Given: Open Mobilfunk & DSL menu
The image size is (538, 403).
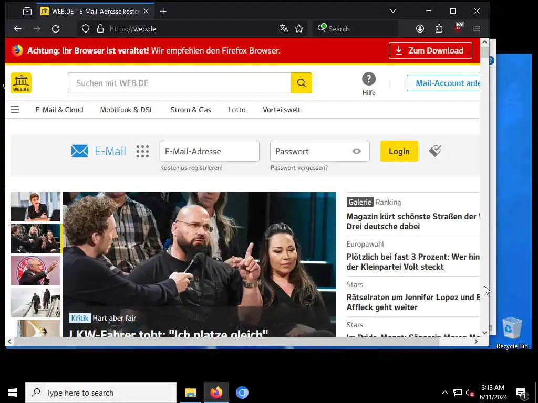Looking at the screenshot, I should (x=127, y=110).
